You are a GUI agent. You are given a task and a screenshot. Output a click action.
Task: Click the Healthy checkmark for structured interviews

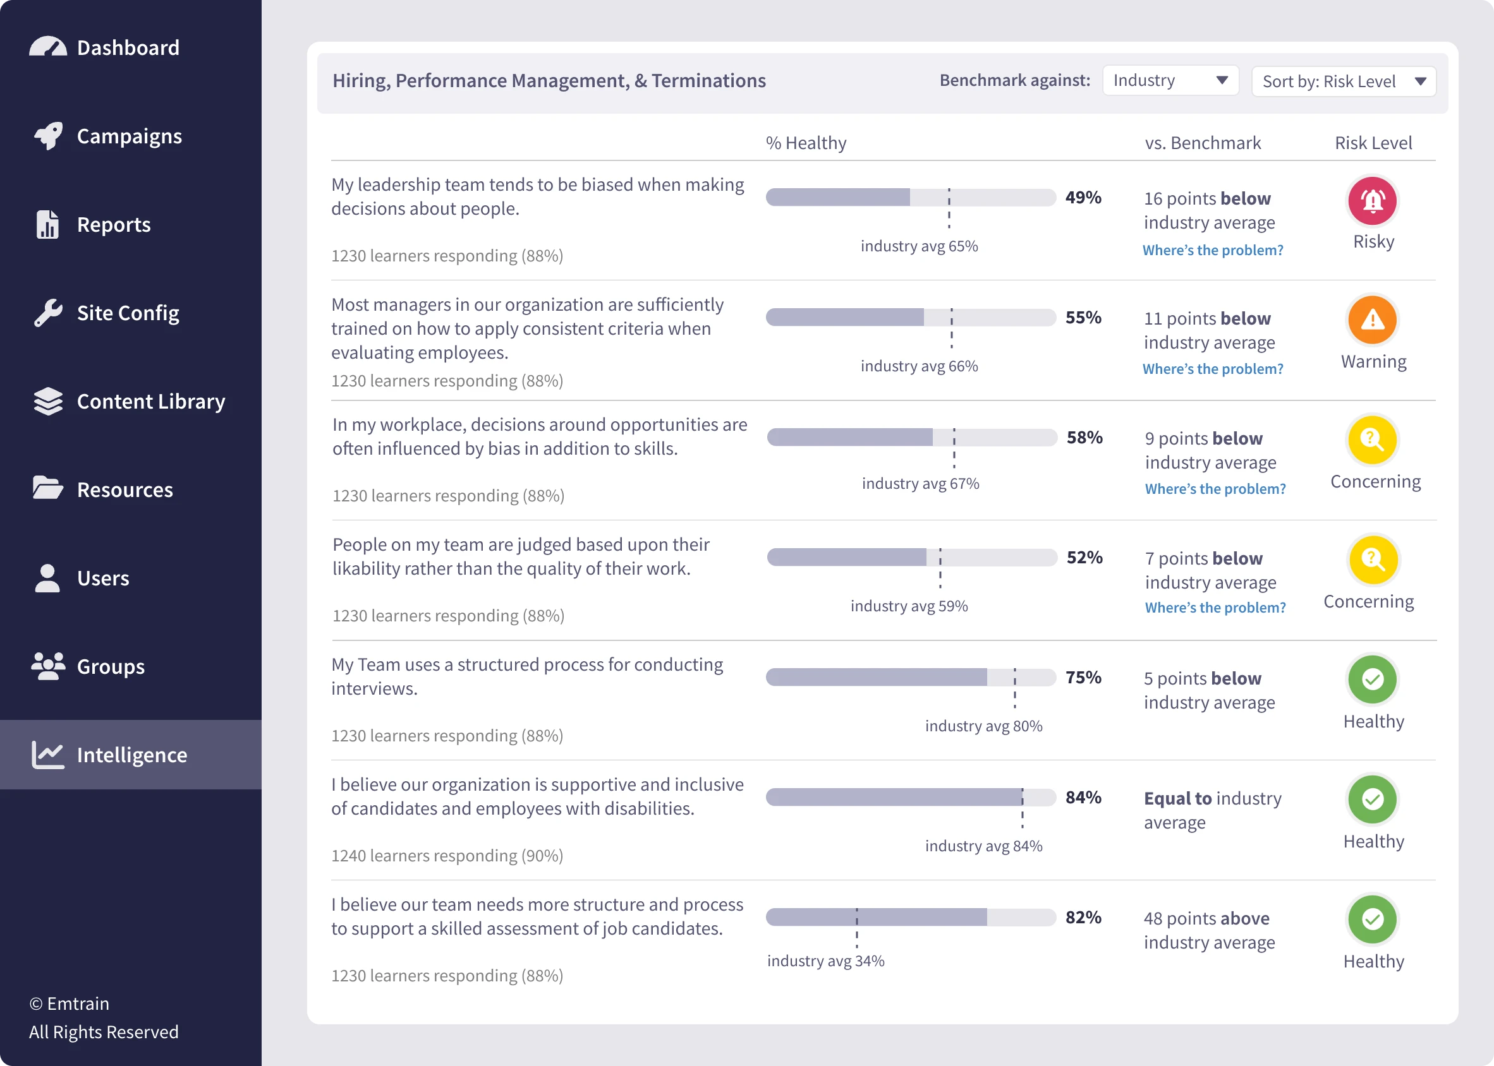(1373, 680)
